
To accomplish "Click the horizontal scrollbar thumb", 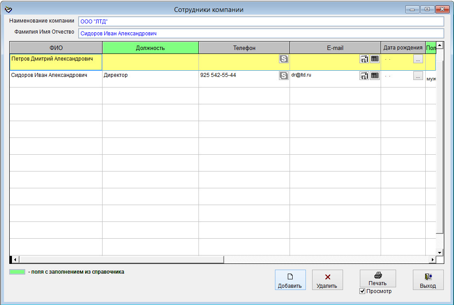I will (122, 259).
